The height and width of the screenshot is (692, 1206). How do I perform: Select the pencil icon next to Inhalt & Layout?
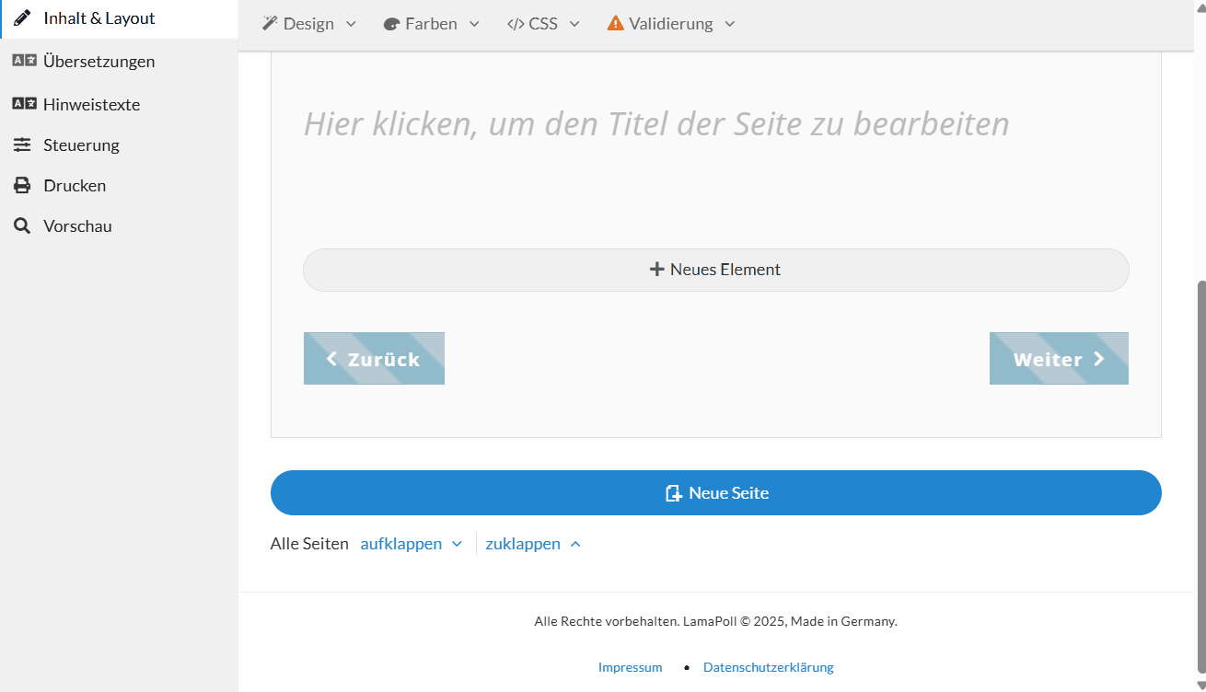pyautogui.click(x=21, y=17)
